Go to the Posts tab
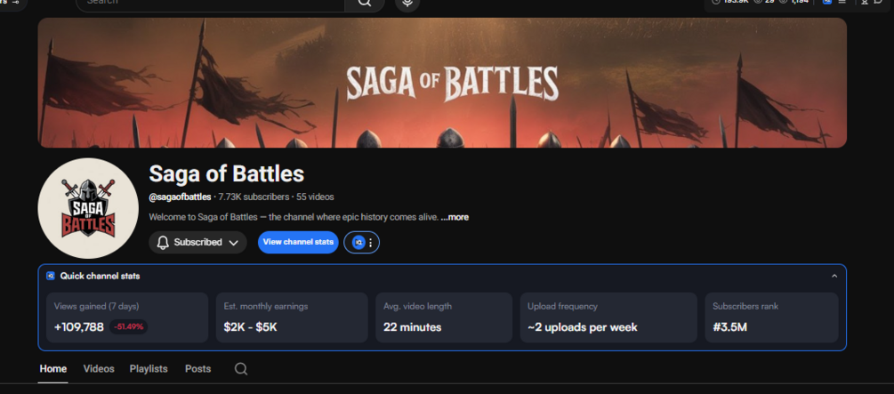This screenshot has width=894, height=394. pyautogui.click(x=198, y=369)
